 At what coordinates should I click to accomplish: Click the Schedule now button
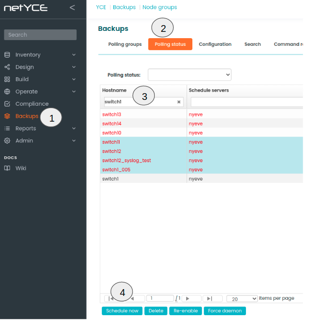(122, 311)
